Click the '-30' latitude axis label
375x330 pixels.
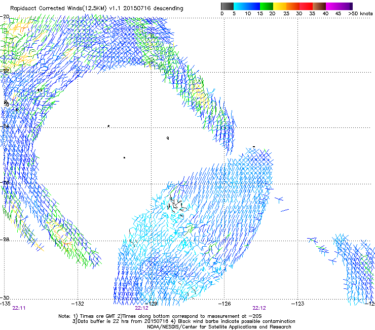pyautogui.click(x=5, y=298)
